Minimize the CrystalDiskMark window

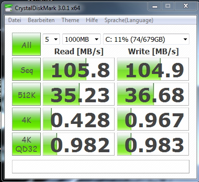(155, 6)
